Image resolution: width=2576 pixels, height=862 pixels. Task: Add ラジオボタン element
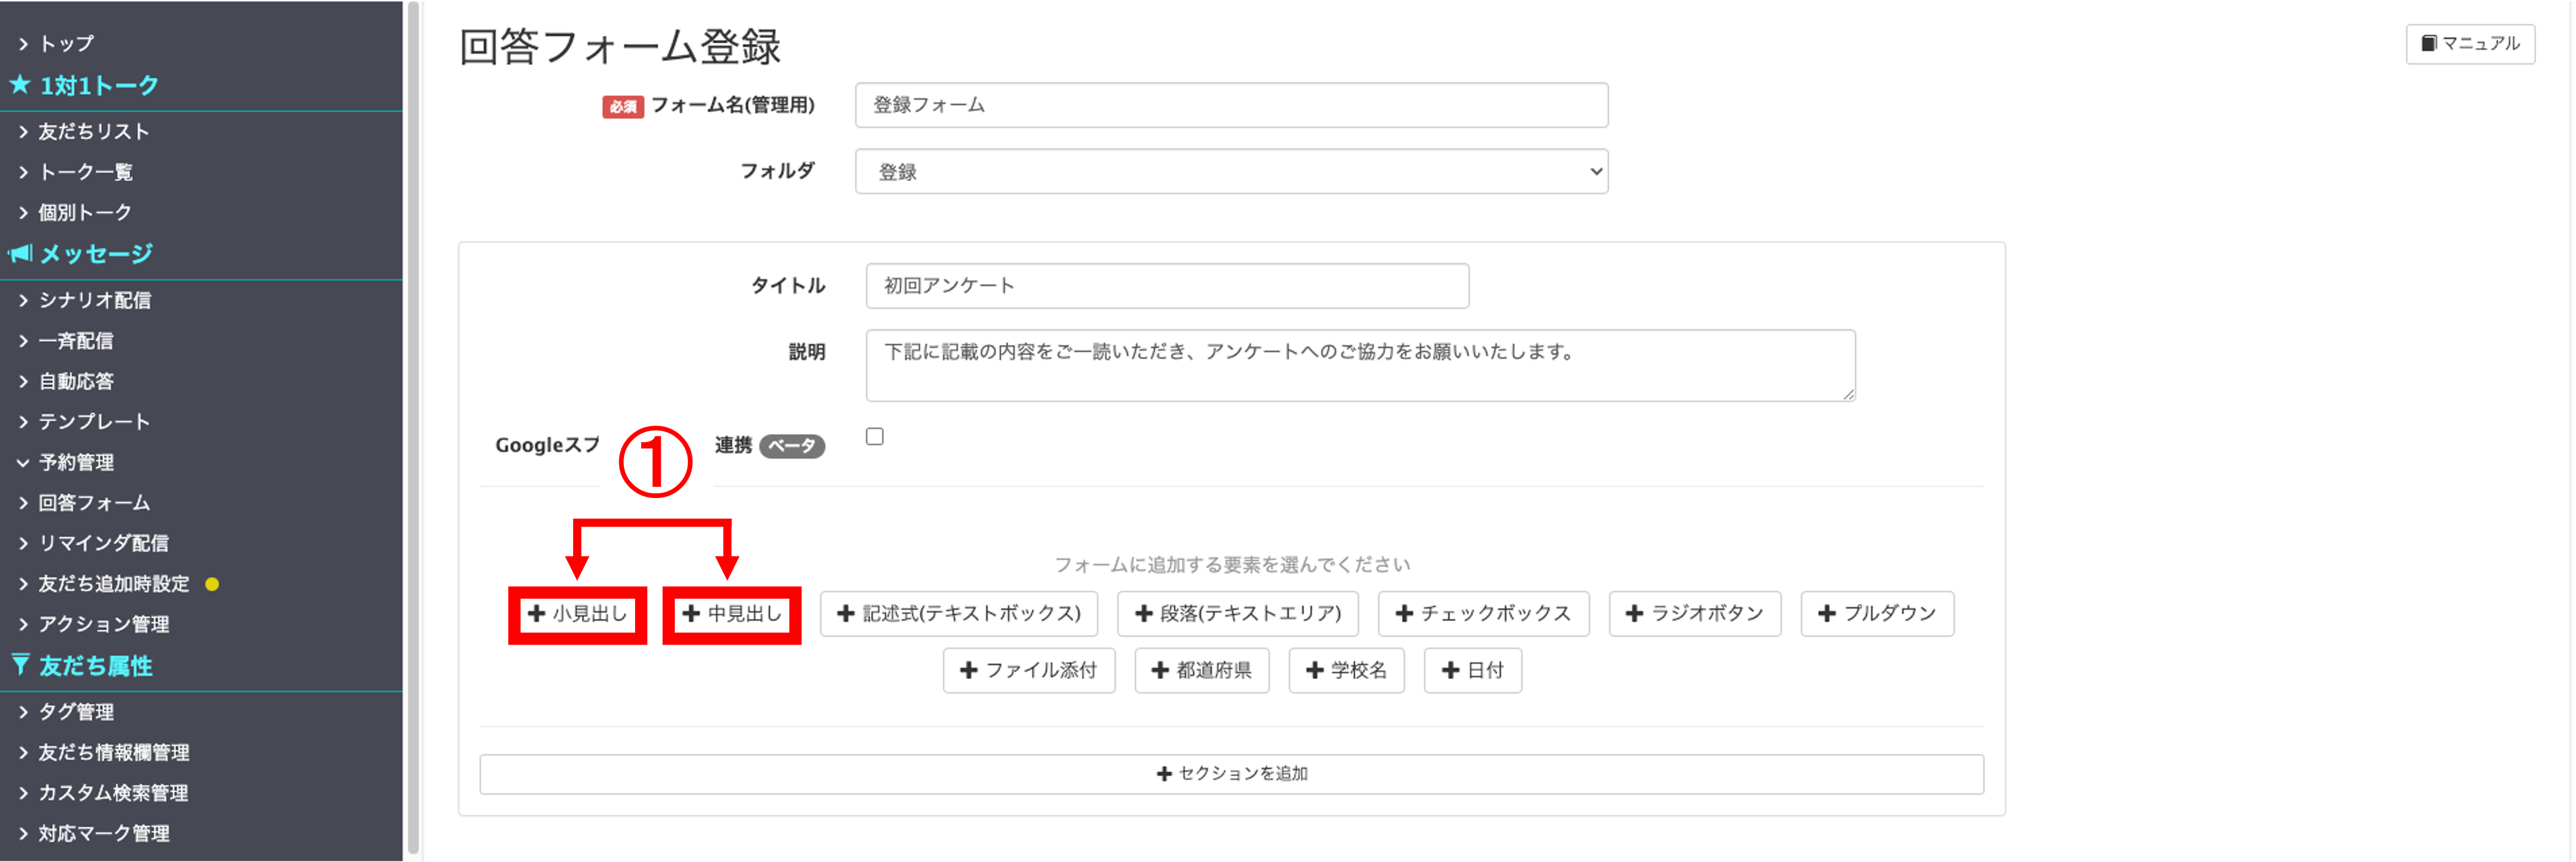pos(1695,613)
